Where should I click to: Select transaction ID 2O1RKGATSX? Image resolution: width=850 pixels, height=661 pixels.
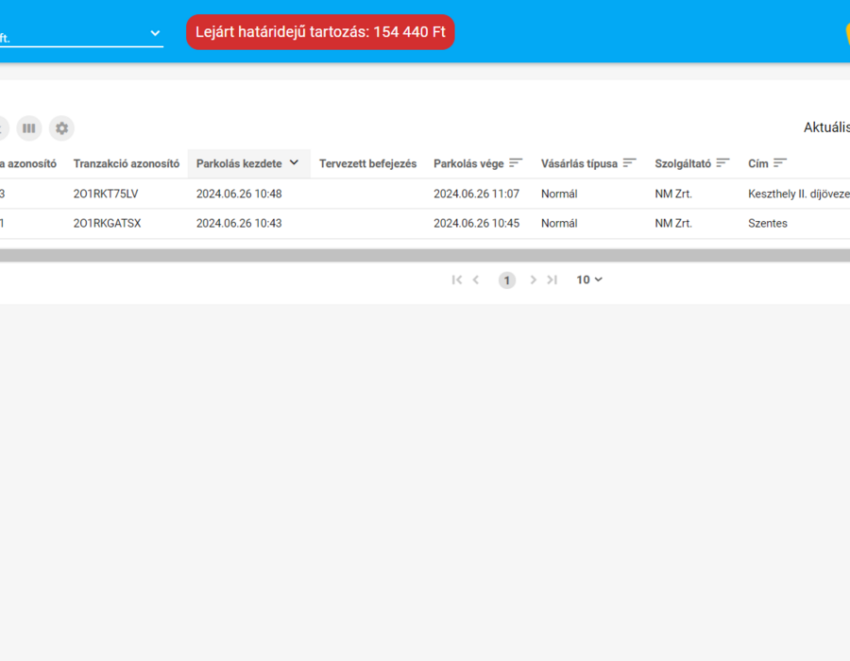pos(107,223)
